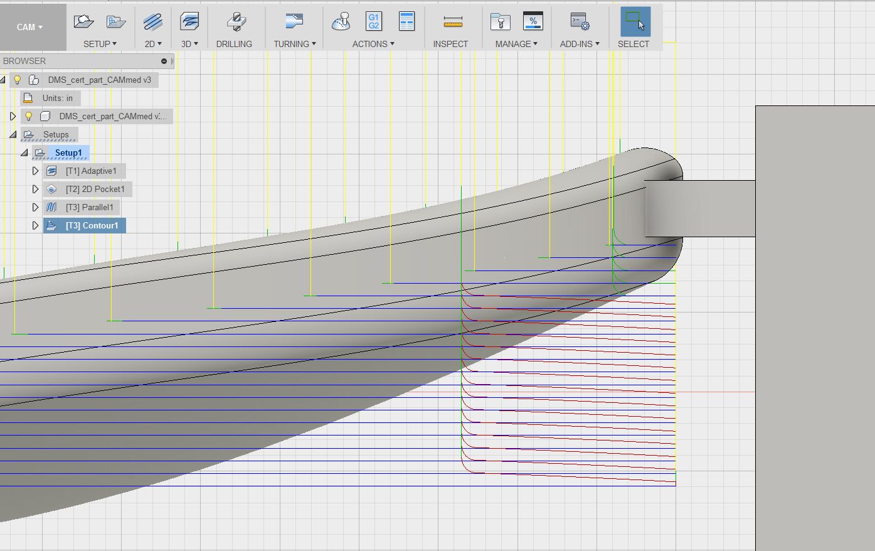This screenshot has width=875, height=551.
Task: Click the Units document settings icon
Action: pos(27,98)
